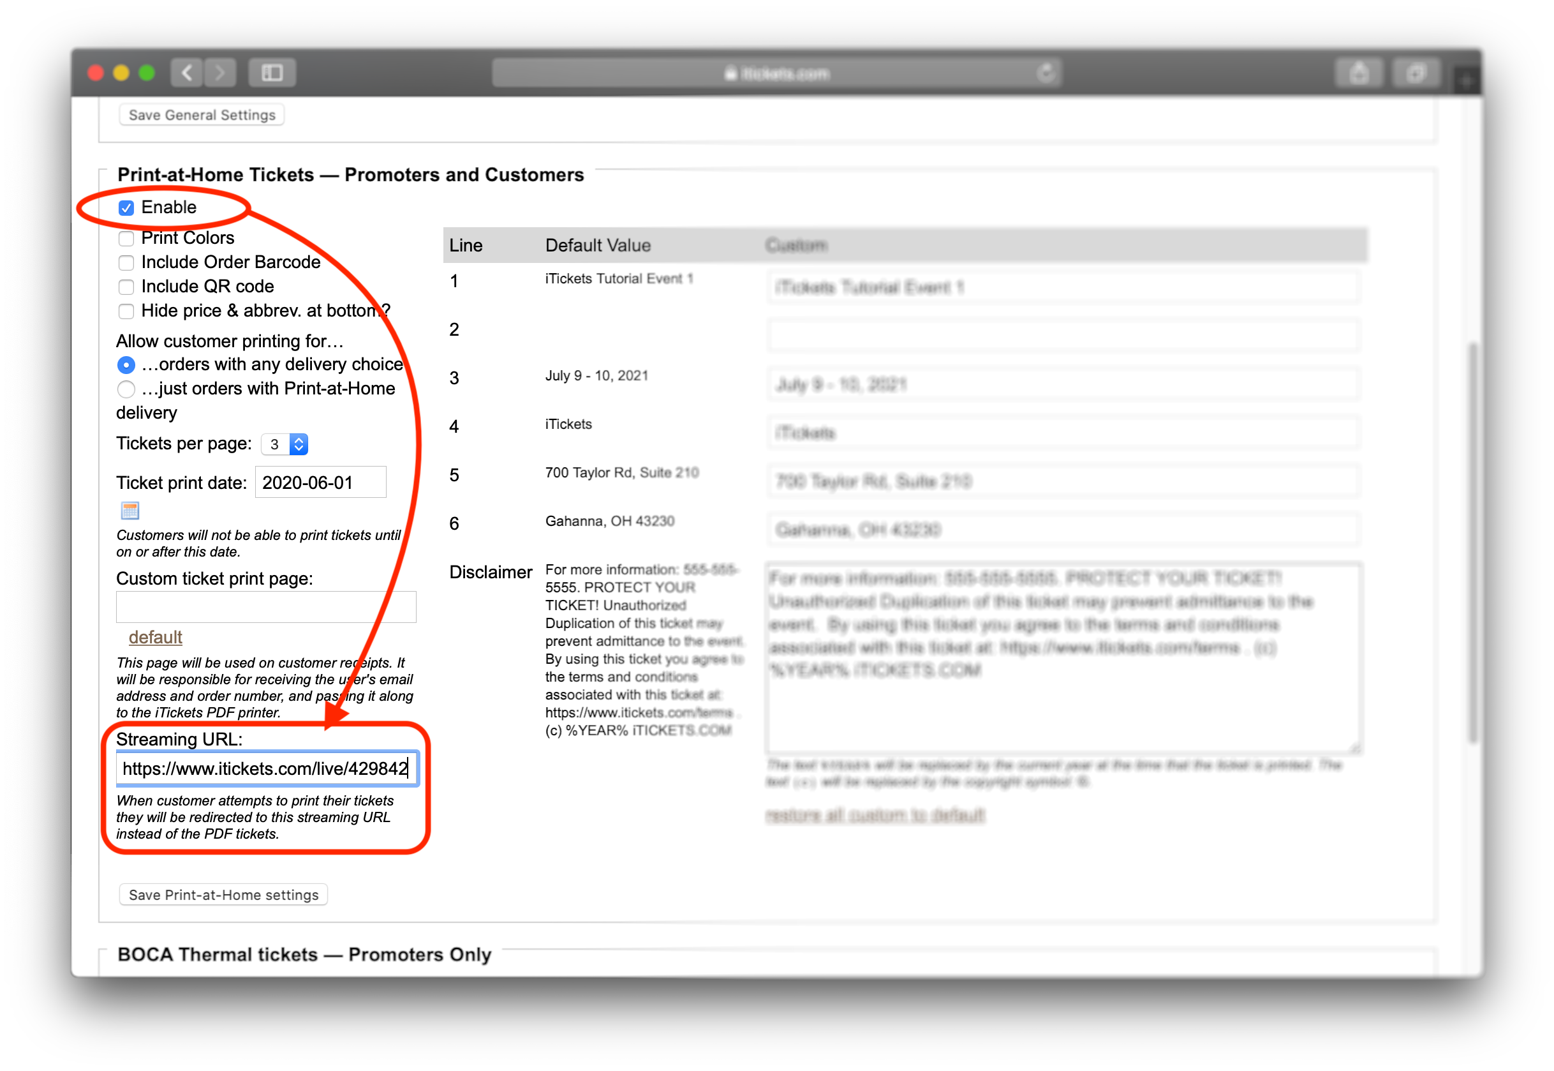Go back using Safari back arrow
The width and height of the screenshot is (1554, 1071).
pyautogui.click(x=187, y=73)
